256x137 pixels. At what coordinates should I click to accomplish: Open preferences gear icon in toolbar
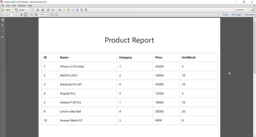point(60,10)
